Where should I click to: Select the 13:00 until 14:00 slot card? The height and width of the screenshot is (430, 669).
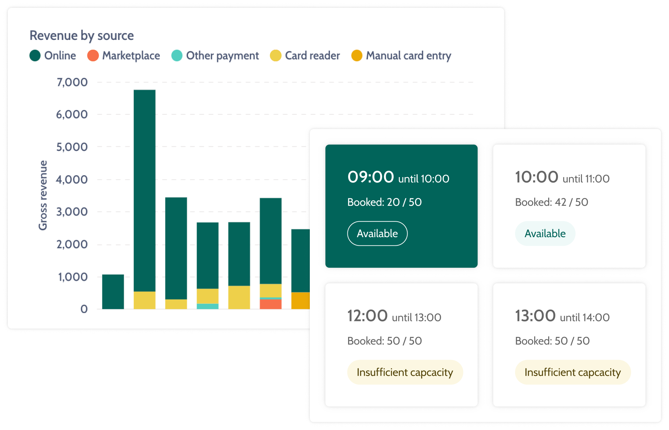[x=569, y=345]
